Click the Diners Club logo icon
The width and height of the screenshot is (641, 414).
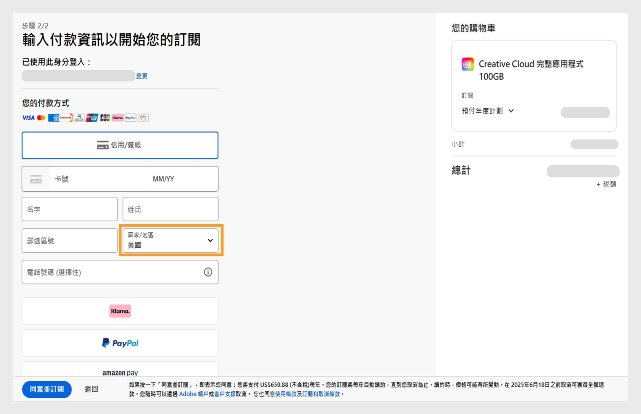(x=79, y=118)
